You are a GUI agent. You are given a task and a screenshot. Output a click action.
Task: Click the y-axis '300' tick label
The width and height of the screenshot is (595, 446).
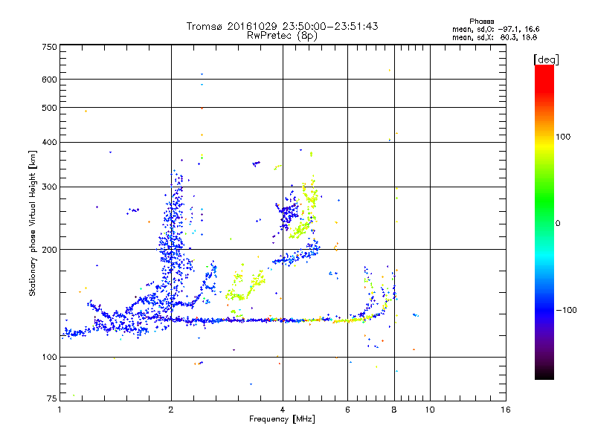(x=49, y=187)
